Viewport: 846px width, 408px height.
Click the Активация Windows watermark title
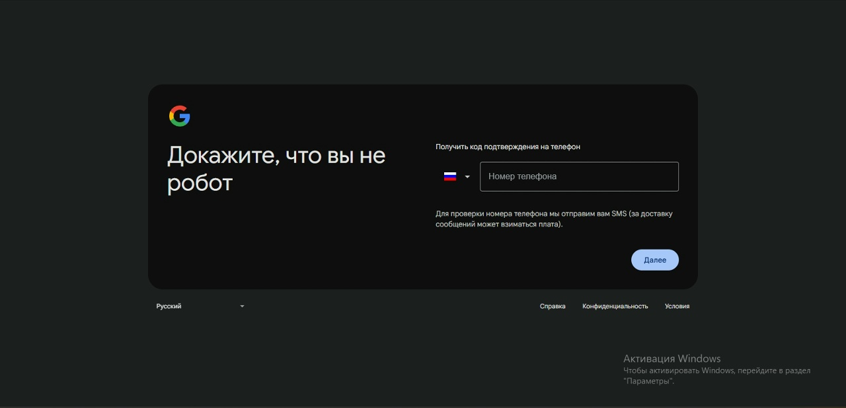click(672, 358)
